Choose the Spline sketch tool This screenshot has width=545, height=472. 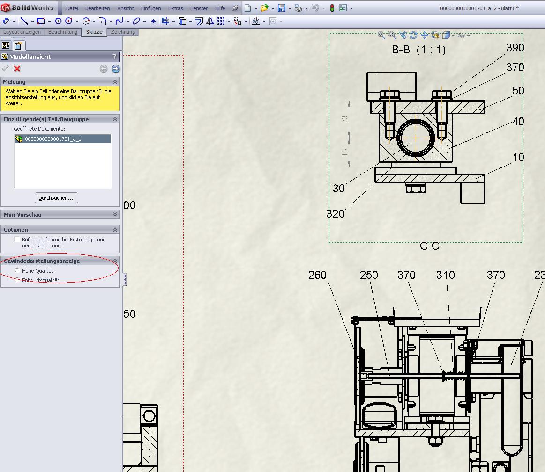pos(119,21)
